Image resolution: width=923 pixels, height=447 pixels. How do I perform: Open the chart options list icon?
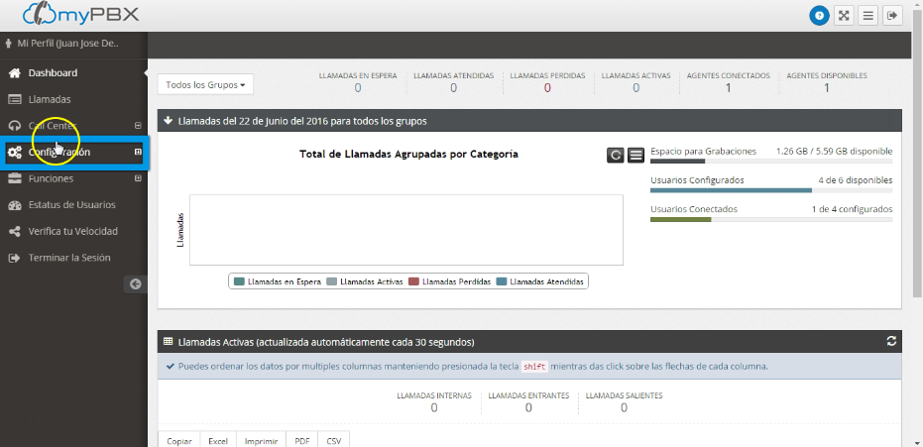tap(635, 156)
